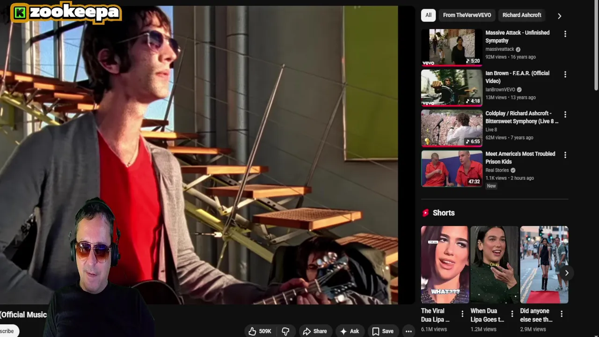Open the Live 8 channel name
This screenshot has height=337, width=599.
click(491, 130)
